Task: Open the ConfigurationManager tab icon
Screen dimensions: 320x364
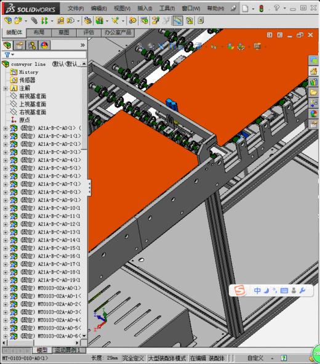Action: click(x=32, y=45)
